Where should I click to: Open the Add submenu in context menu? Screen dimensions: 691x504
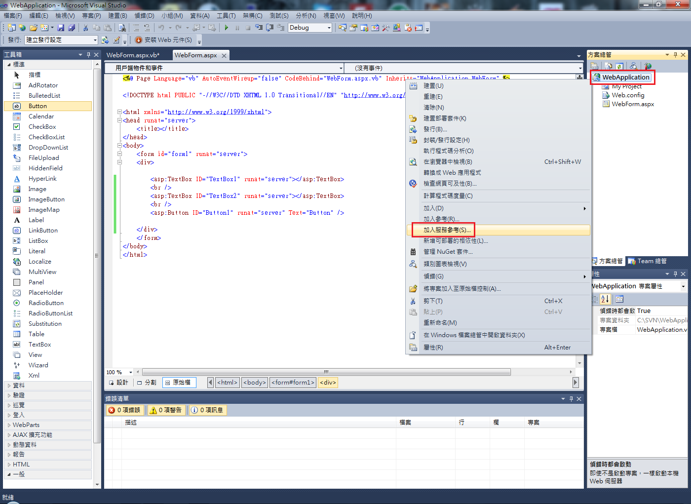[x=498, y=208]
